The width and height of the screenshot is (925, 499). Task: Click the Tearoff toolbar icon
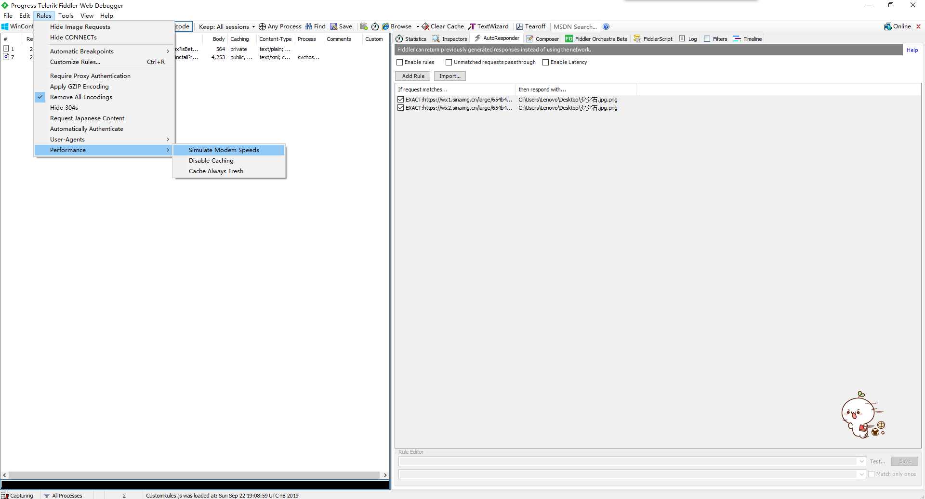point(520,26)
